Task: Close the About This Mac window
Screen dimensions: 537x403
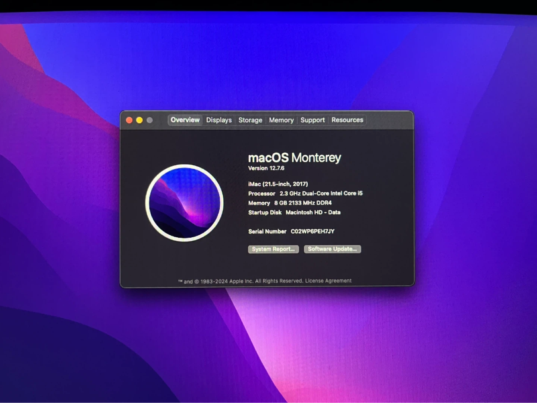Action: click(x=129, y=120)
